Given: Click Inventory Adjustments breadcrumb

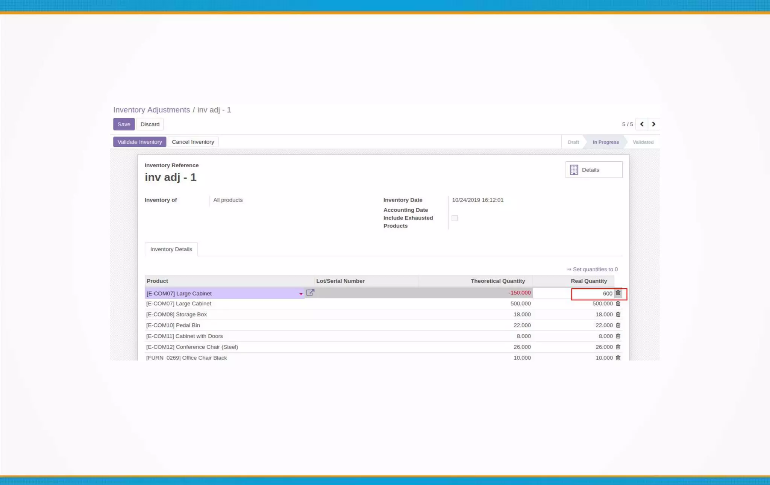Looking at the screenshot, I should coord(152,110).
